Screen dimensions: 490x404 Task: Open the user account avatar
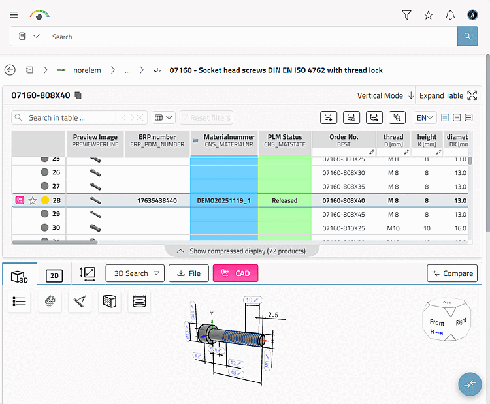coord(472,14)
